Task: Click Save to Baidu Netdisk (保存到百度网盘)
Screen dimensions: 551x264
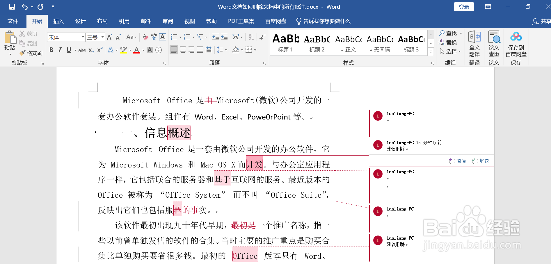Action: tap(516, 44)
